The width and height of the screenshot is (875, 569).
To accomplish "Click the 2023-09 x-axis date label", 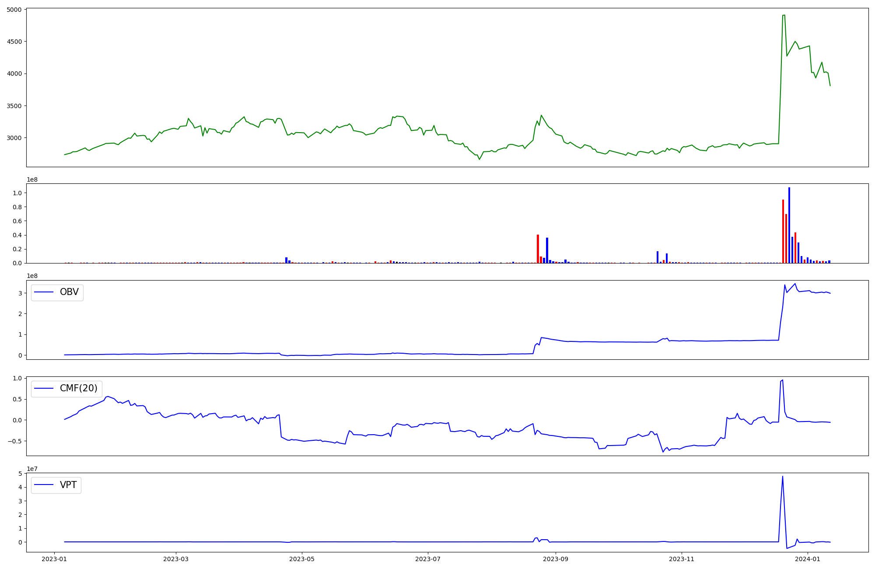I will tap(556, 559).
